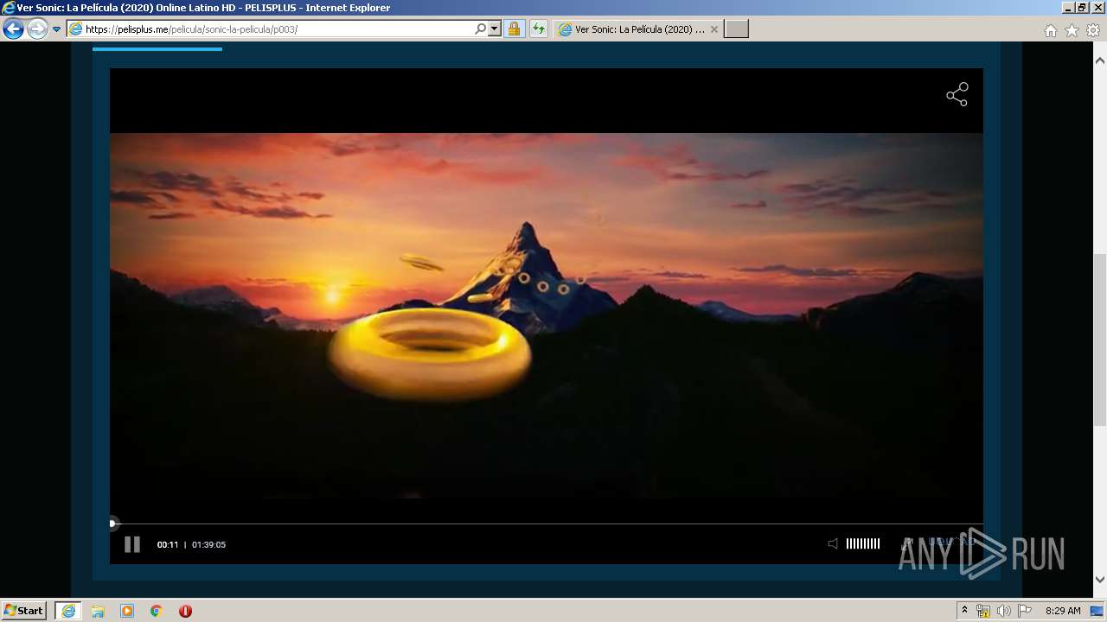Minimize the Internet Explorer window
This screenshot has width=1107, height=622.
pos(1068,8)
